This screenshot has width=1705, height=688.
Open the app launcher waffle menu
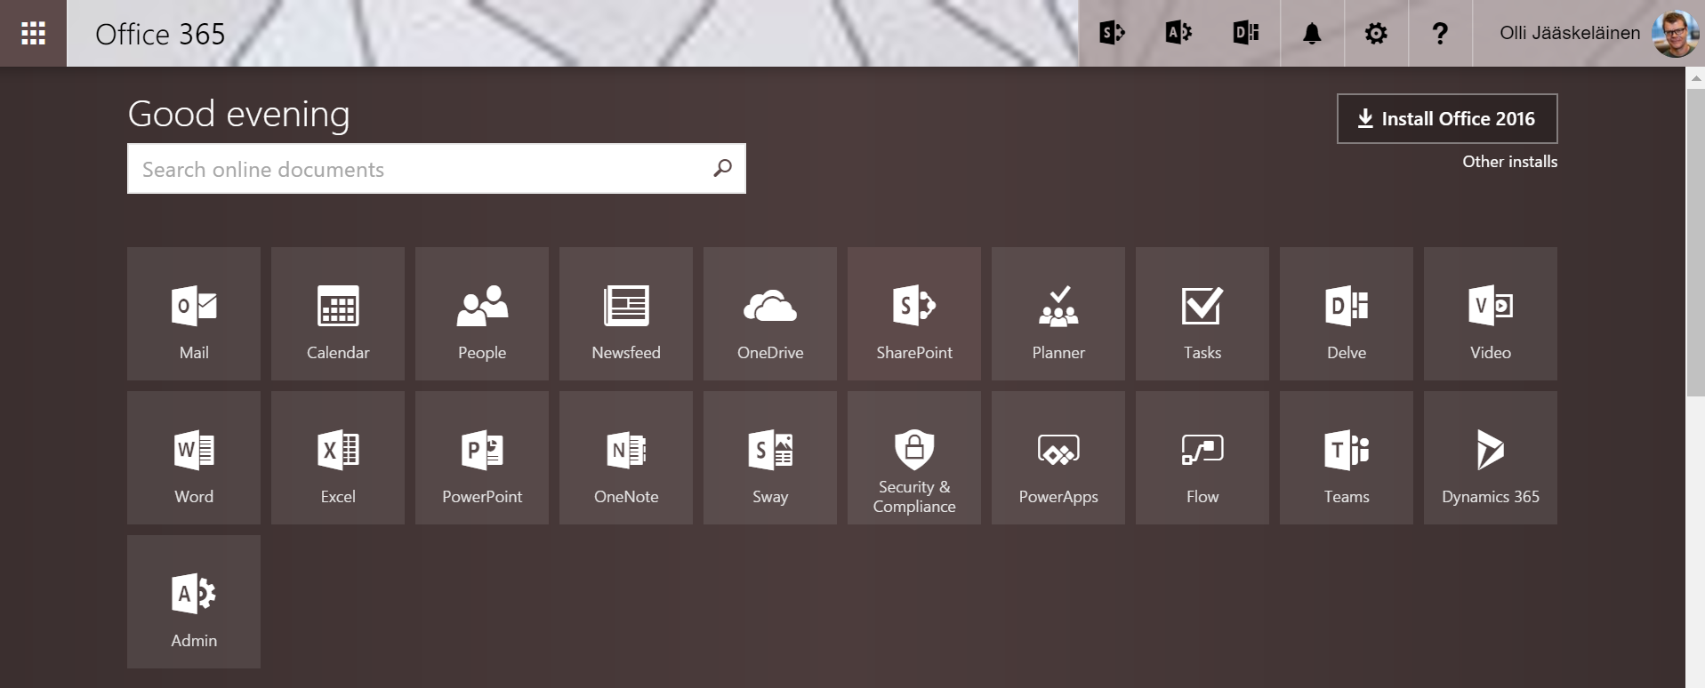pos(33,33)
